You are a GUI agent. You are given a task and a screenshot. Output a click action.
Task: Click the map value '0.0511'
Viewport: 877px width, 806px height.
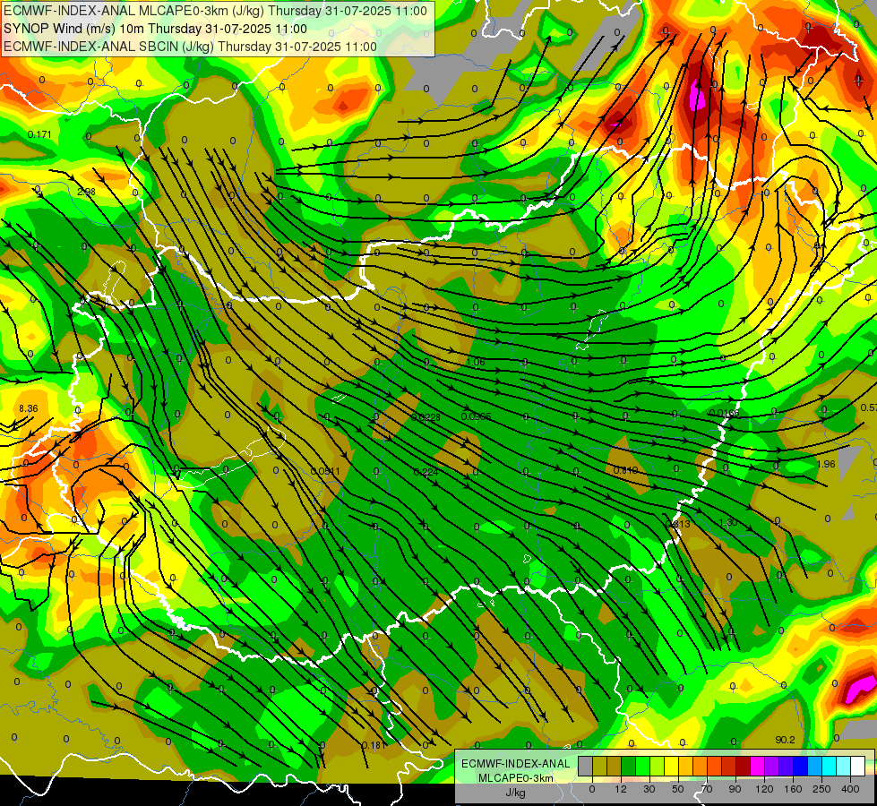(x=325, y=472)
